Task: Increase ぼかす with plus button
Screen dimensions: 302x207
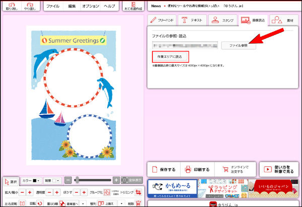Action: click(84, 192)
